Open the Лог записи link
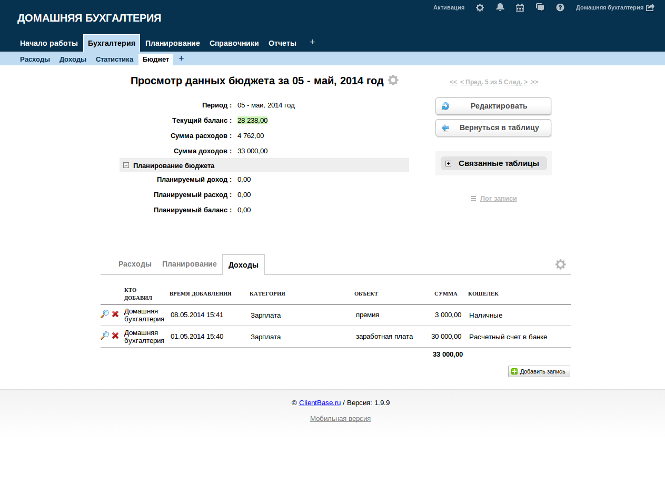This screenshot has width=665, height=482. tap(498, 199)
